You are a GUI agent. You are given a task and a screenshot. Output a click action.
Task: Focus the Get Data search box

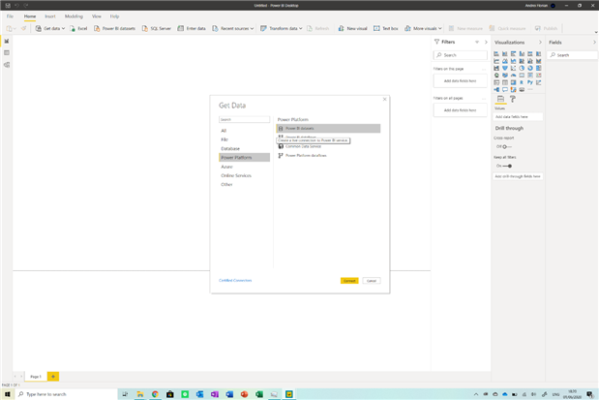[x=245, y=120]
